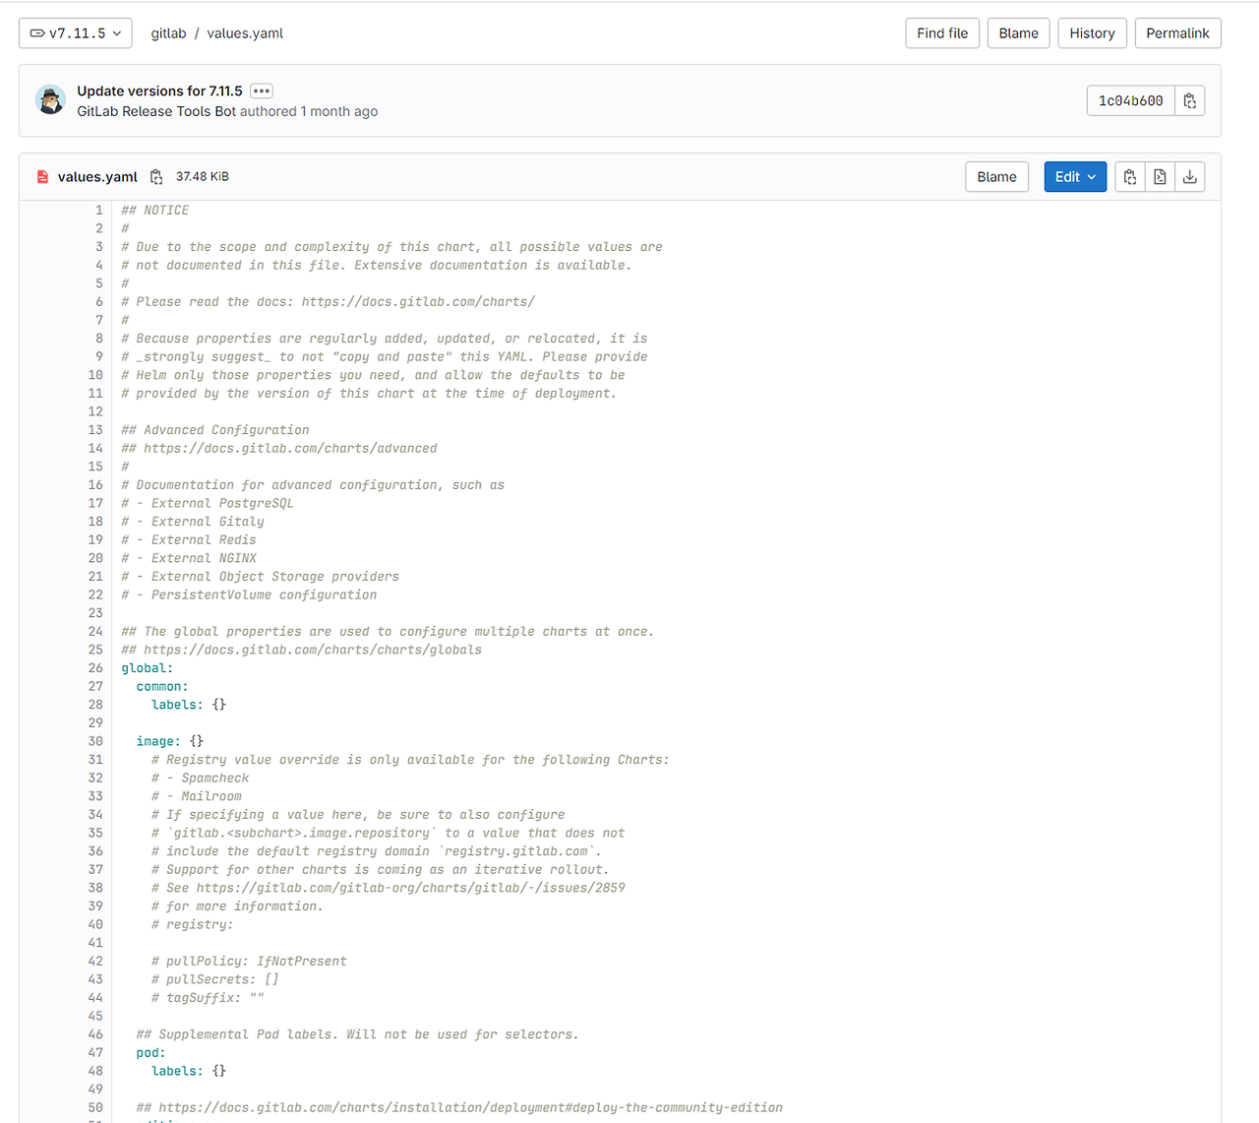Click the deploy-the-community-edition URL comment

click(x=459, y=1107)
